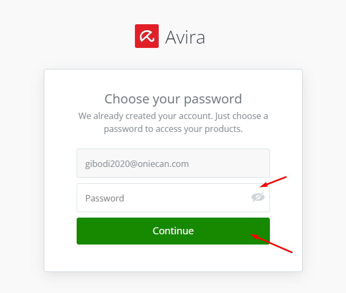Click "password to access your products" line
This screenshot has width=346, height=293.
(x=173, y=129)
